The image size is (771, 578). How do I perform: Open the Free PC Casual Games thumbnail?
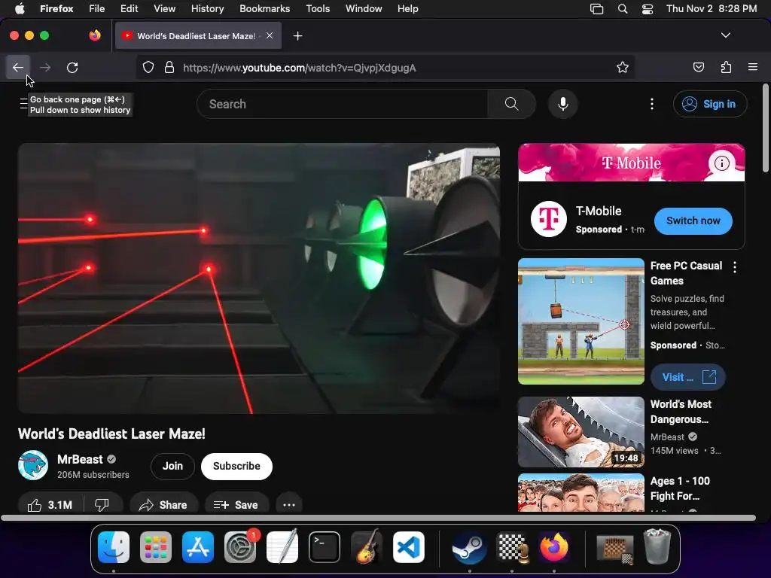581,321
